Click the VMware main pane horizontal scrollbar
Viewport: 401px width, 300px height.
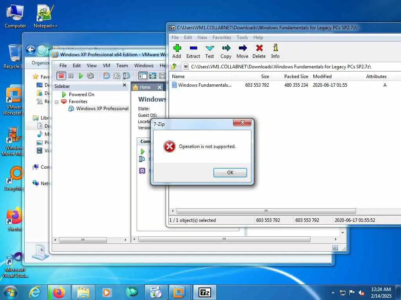coord(224,239)
